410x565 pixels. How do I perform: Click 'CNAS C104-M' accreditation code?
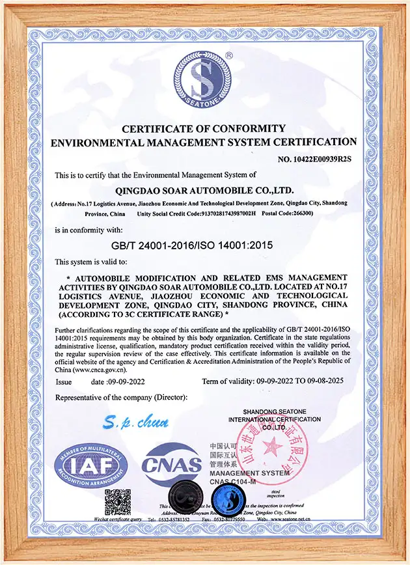point(233,482)
